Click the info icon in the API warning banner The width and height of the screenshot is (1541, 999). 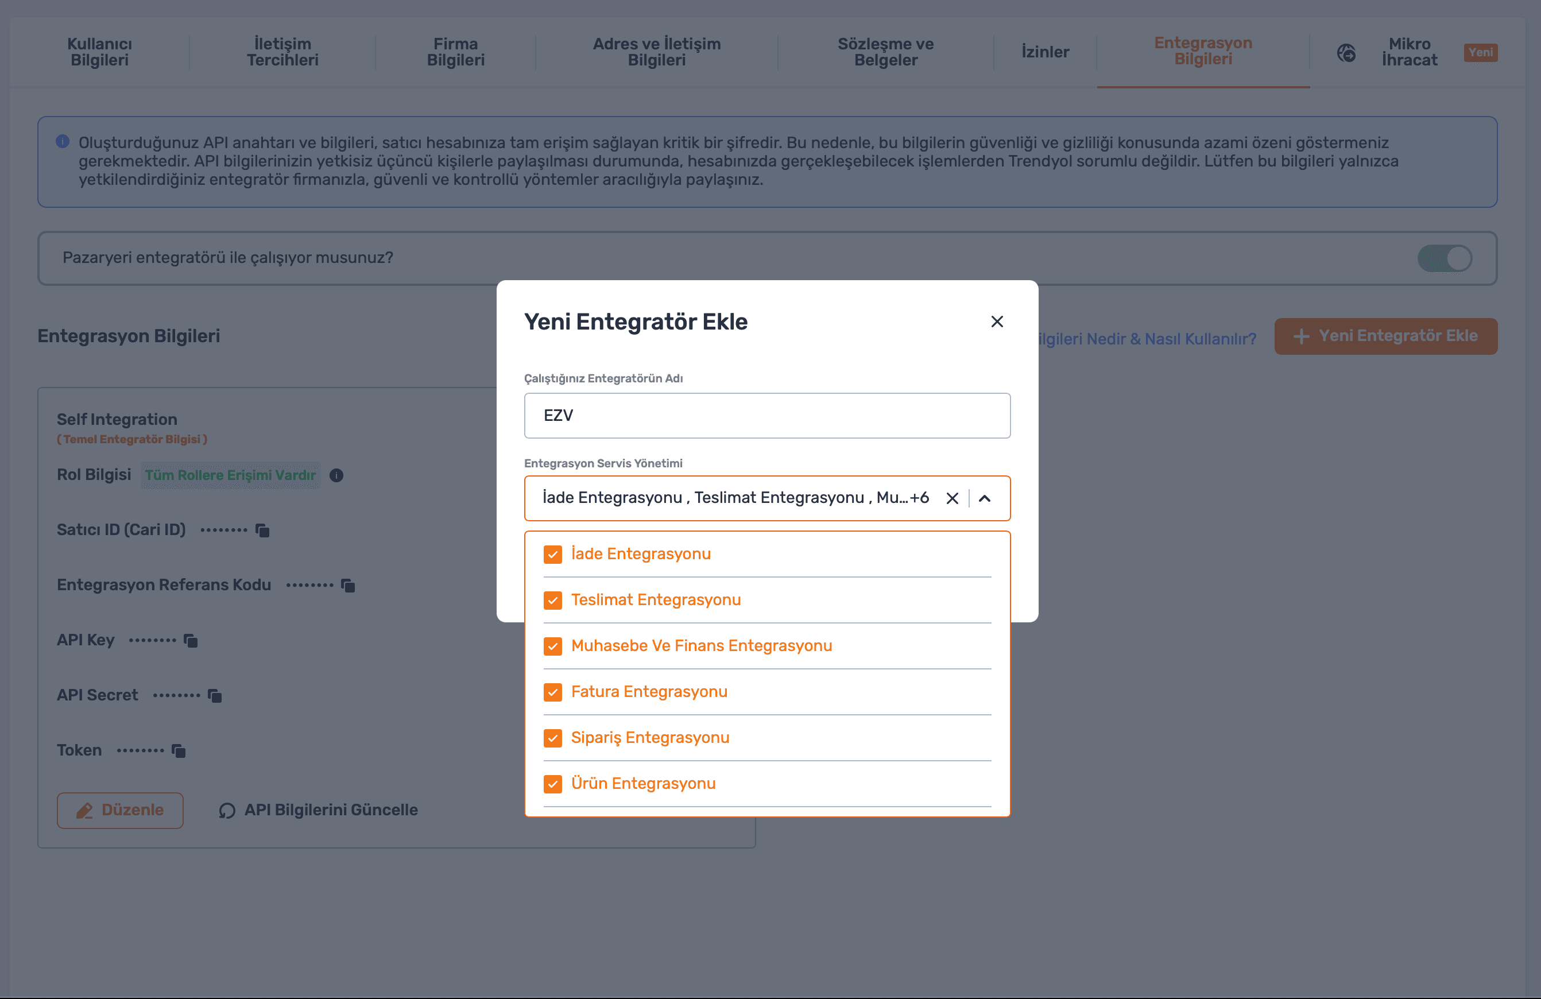(62, 141)
